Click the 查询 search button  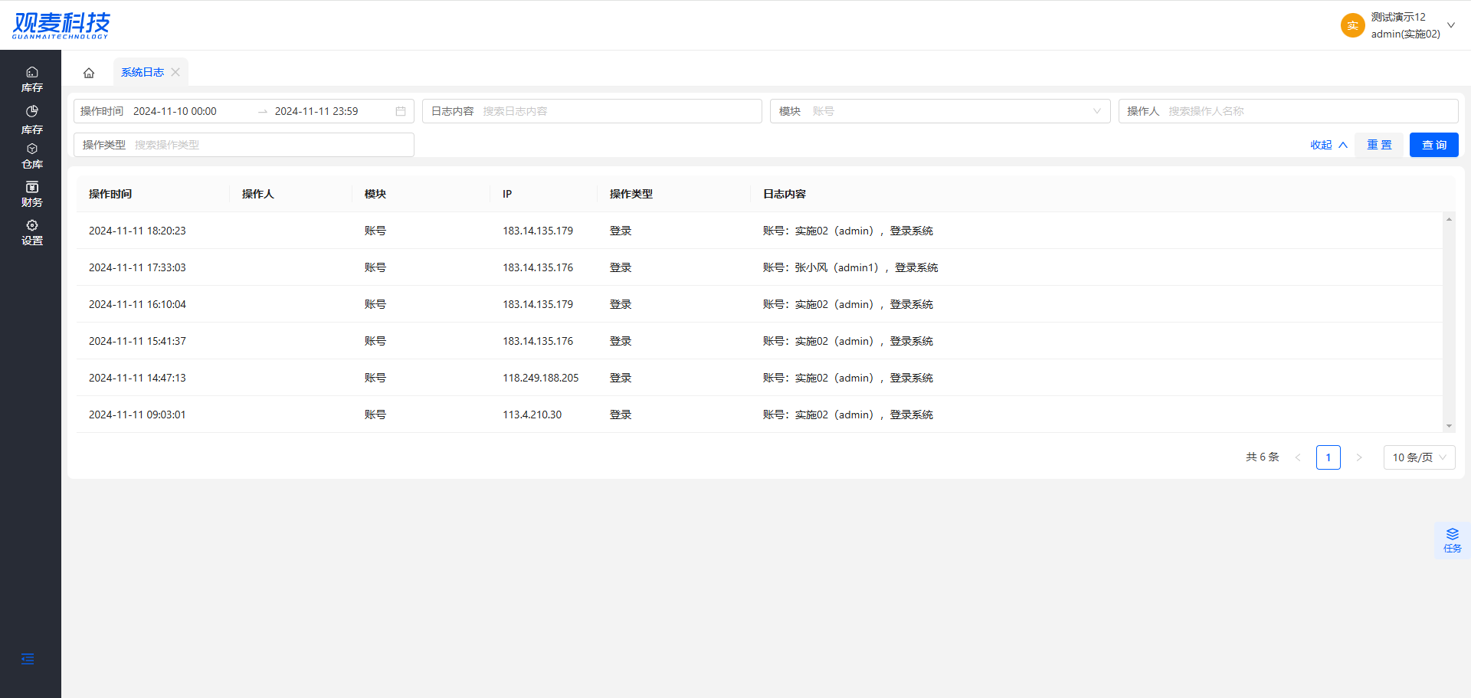[1433, 145]
